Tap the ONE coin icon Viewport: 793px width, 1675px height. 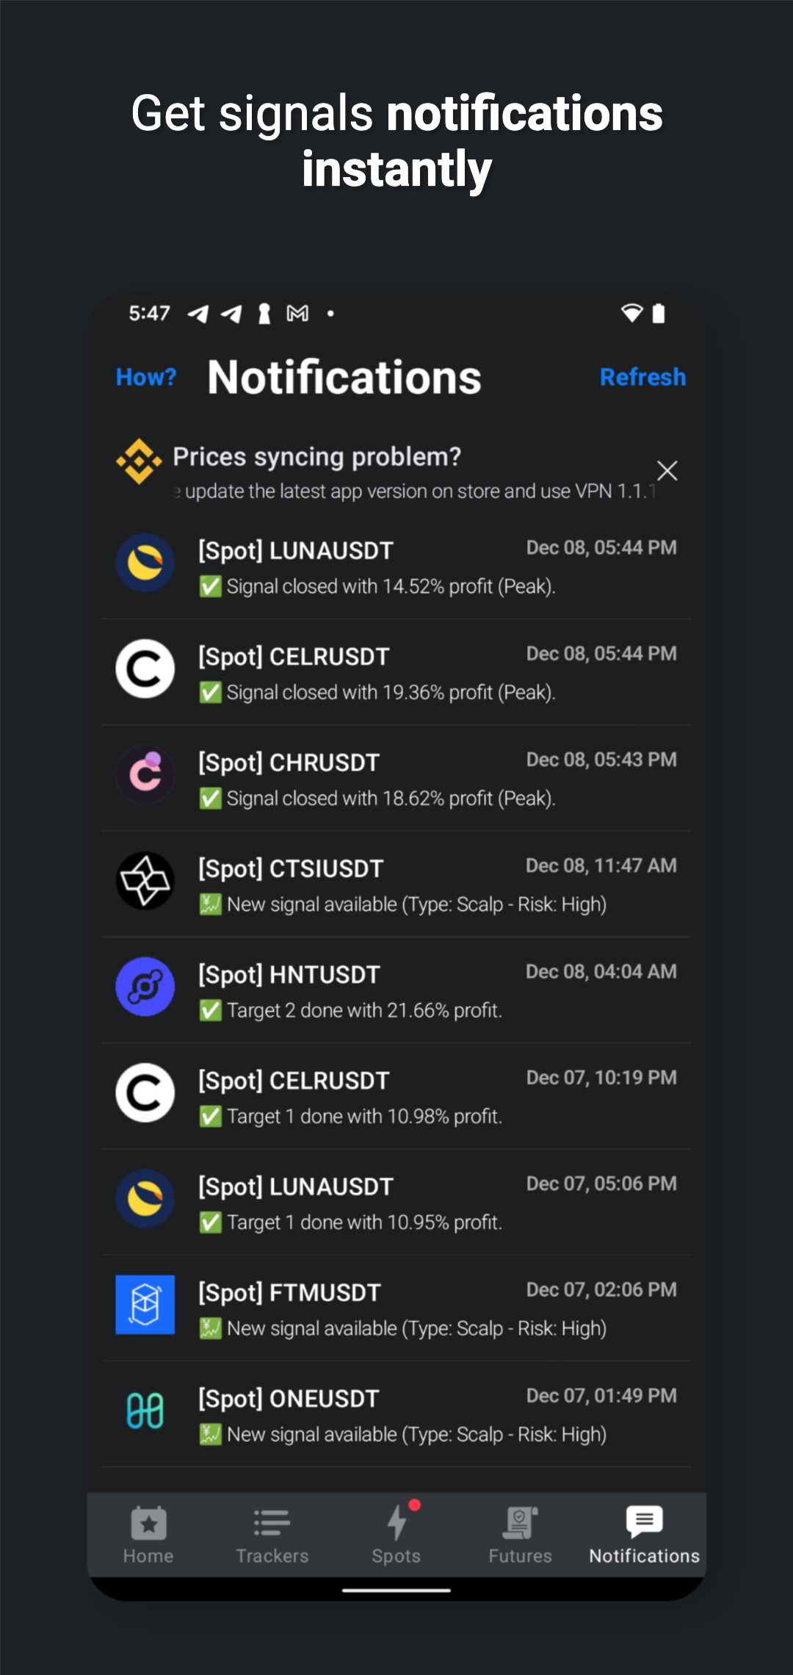point(145,1411)
